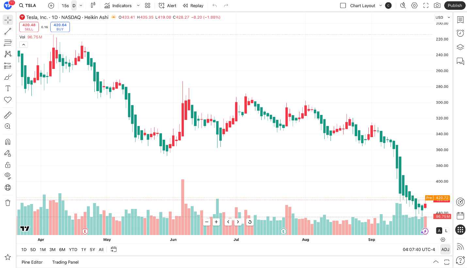Click the 420.64 BUY button
Screen dimensions: 467x268
coord(60,27)
